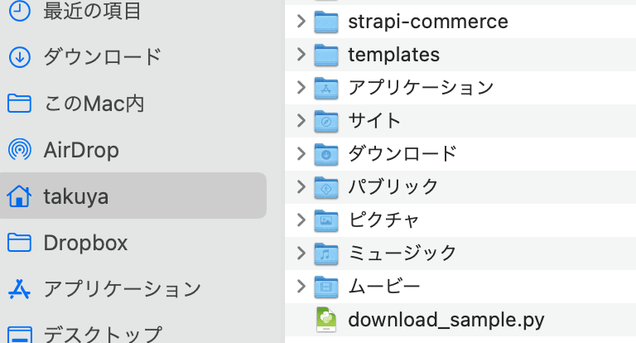Click the clock icon beside 最近の項目
The image size is (636, 343).
point(20,11)
